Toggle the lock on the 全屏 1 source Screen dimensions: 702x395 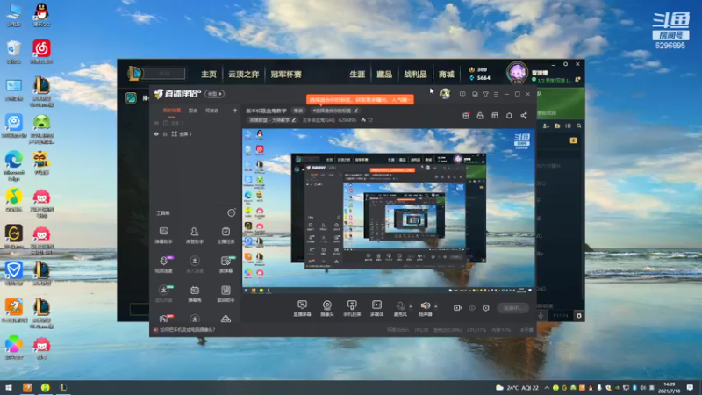[x=165, y=134]
